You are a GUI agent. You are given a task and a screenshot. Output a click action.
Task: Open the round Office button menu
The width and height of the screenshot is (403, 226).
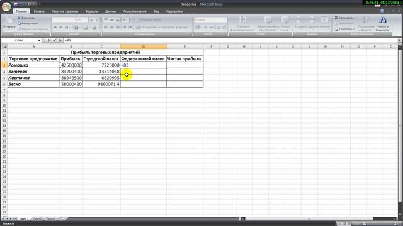(x=6, y=7)
